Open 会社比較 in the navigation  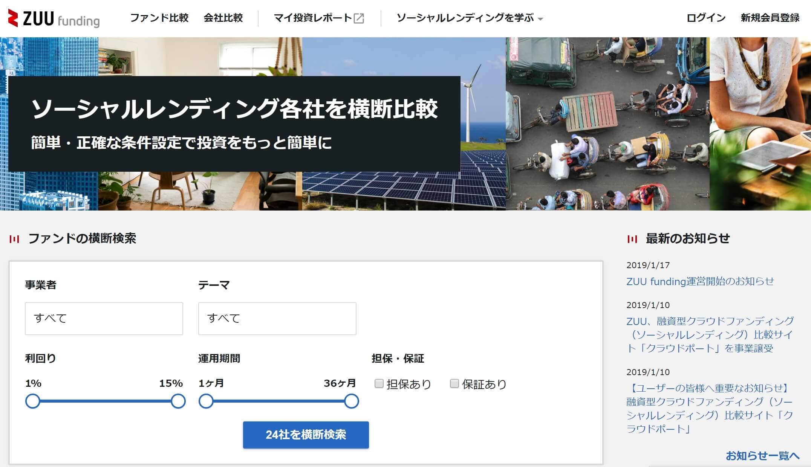[223, 18]
